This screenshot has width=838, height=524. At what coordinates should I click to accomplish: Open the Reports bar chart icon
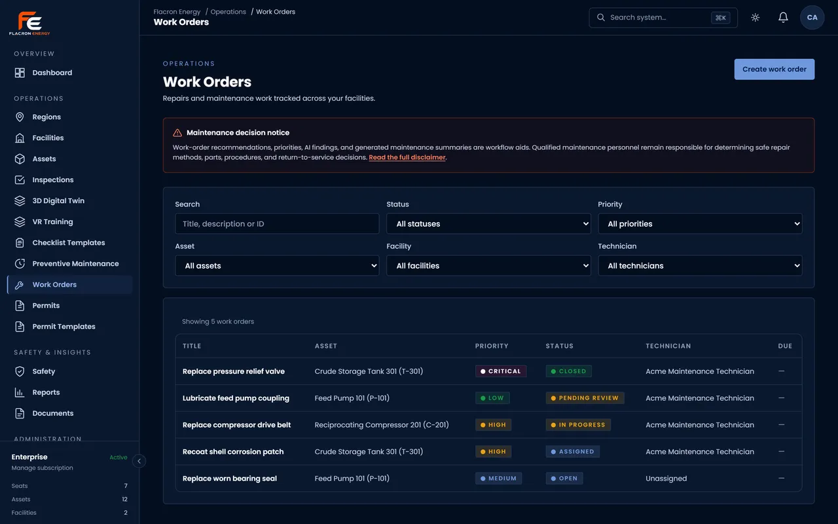coord(20,392)
